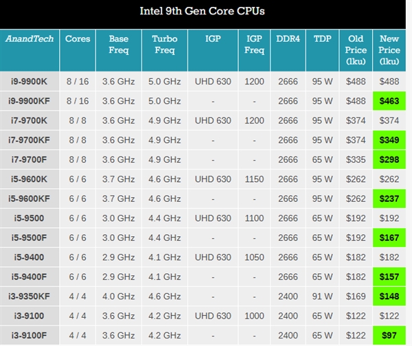Click the green $349 price cell
The width and height of the screenshot is (412, 346).
pyautogui.click(x=389, y=140)
